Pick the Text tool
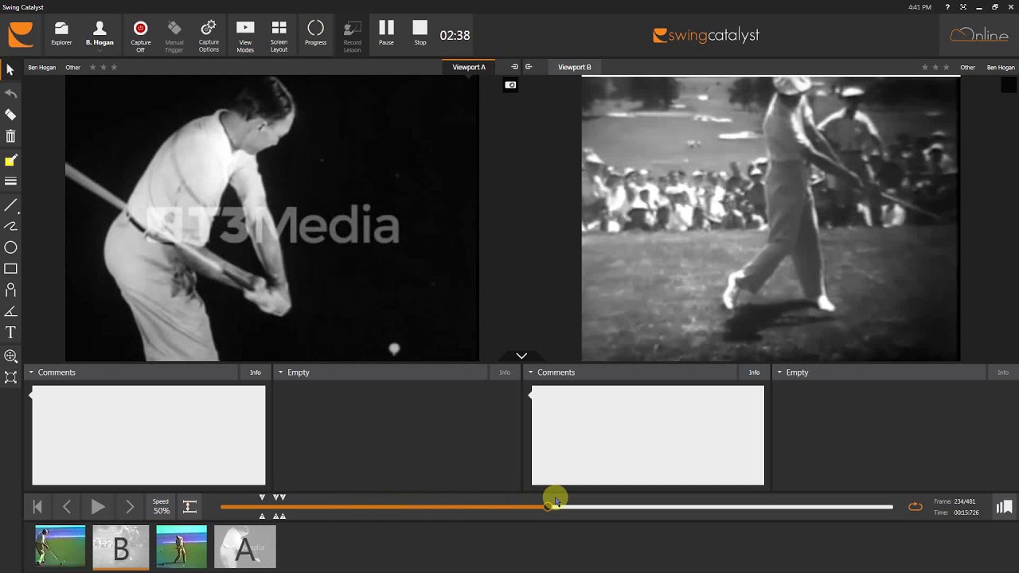Image resolution: width=1019 pixels, height=573 pixels. [x=10, y=333]
